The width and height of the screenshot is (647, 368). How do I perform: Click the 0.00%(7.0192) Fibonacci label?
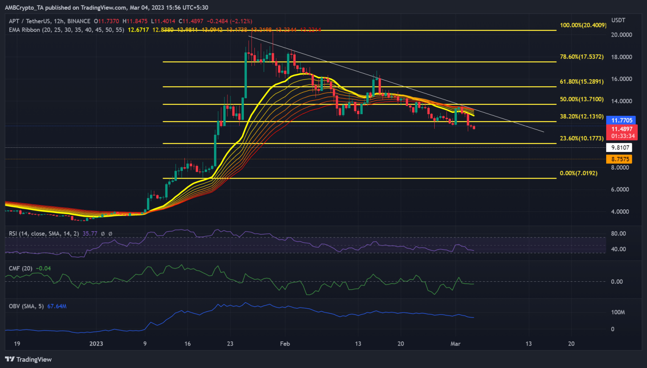coord(578,173)
